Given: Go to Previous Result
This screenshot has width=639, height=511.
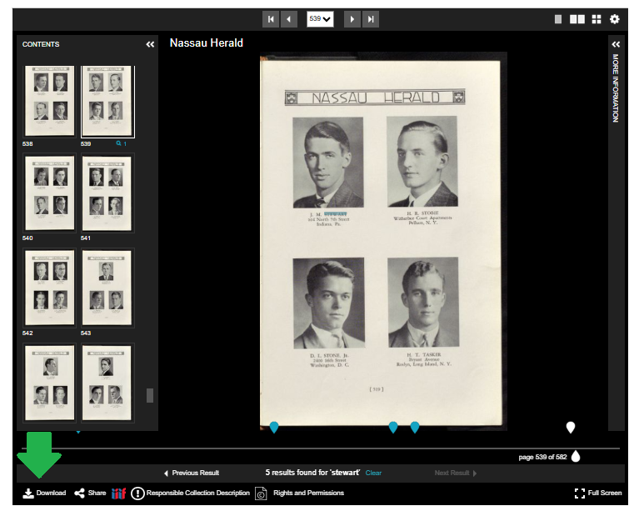Looking at the screenshot, I should pos(192,473).
